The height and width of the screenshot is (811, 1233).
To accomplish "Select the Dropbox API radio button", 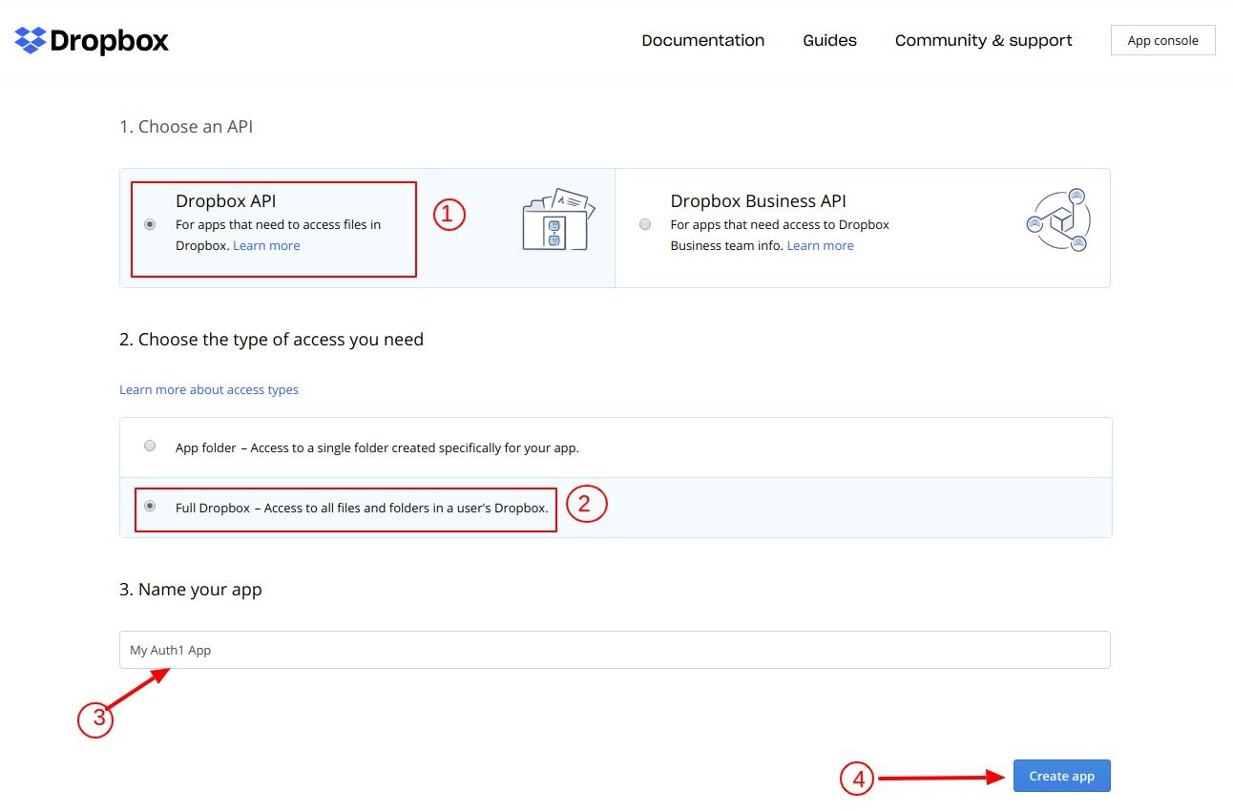I will [x=150, y=224].
